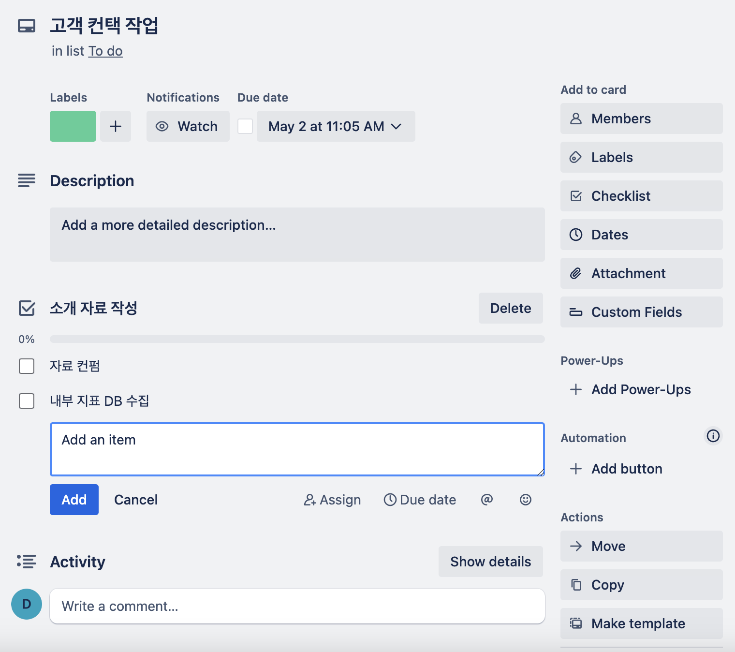Viewport: 735px width, 652px height.
Task: Select Custom Fields from Add to card
Action: tap(641, 312)
